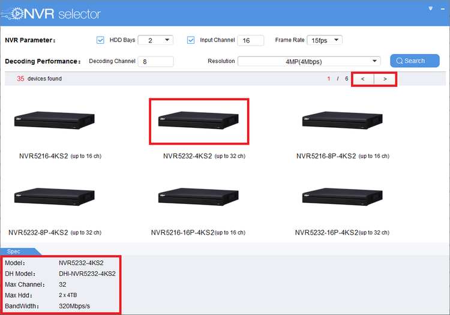Select the NVR5232-16P-4KS2 device image
Image resolution: width=450 pixels, height=315 pixels.
coord(343,197)
